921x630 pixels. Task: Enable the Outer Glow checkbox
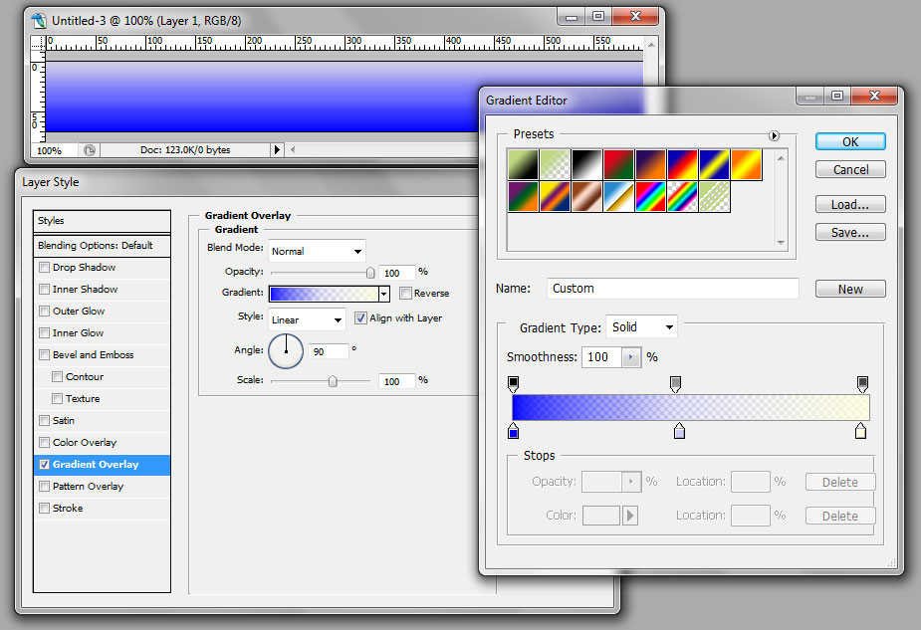pyautogui.click(x=44, y=311)
